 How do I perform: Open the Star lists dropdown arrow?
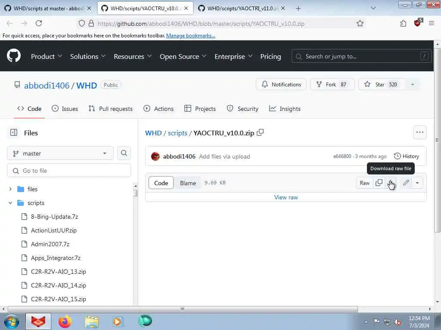click(x=412, y=85)
